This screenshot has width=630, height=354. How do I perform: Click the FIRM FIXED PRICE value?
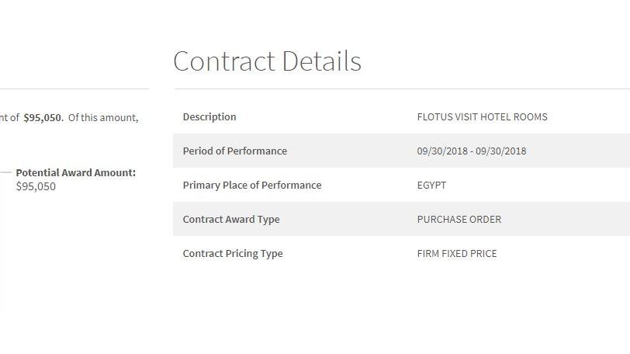[x=457, y=254]
